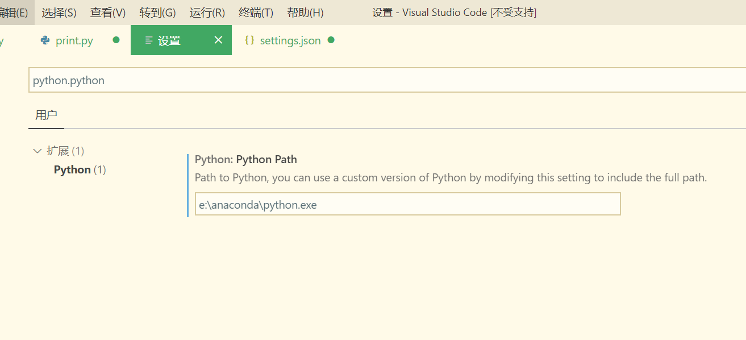Open the 查看(V) menu

pyautogui.click(x=107, y=12)
